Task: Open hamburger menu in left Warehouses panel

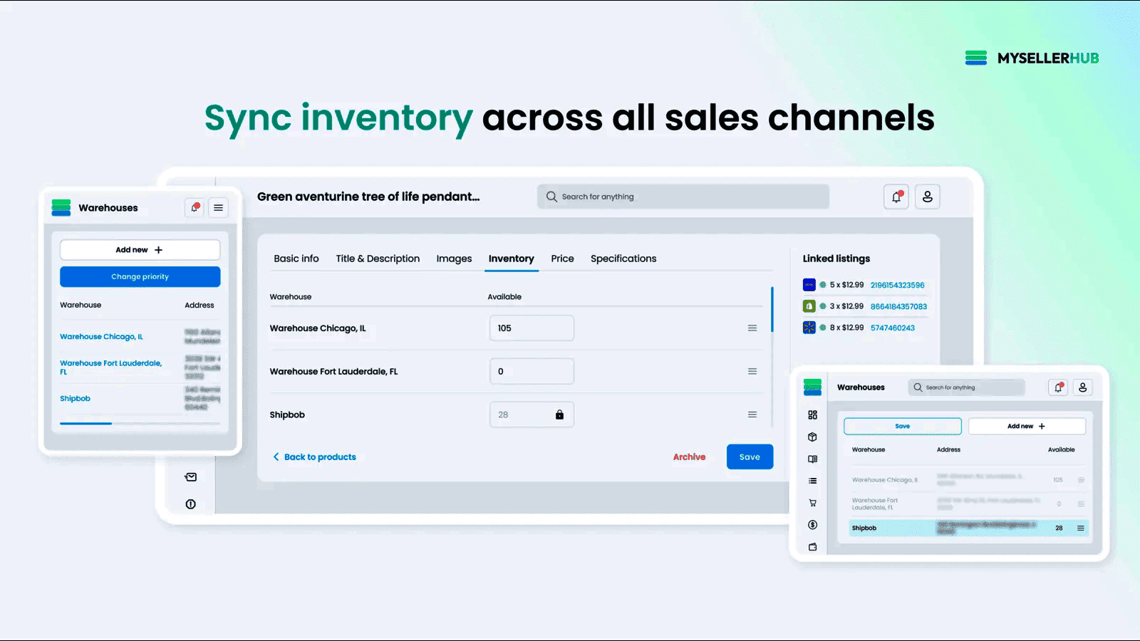Action: pyautogui.click(x=219, y=208)
